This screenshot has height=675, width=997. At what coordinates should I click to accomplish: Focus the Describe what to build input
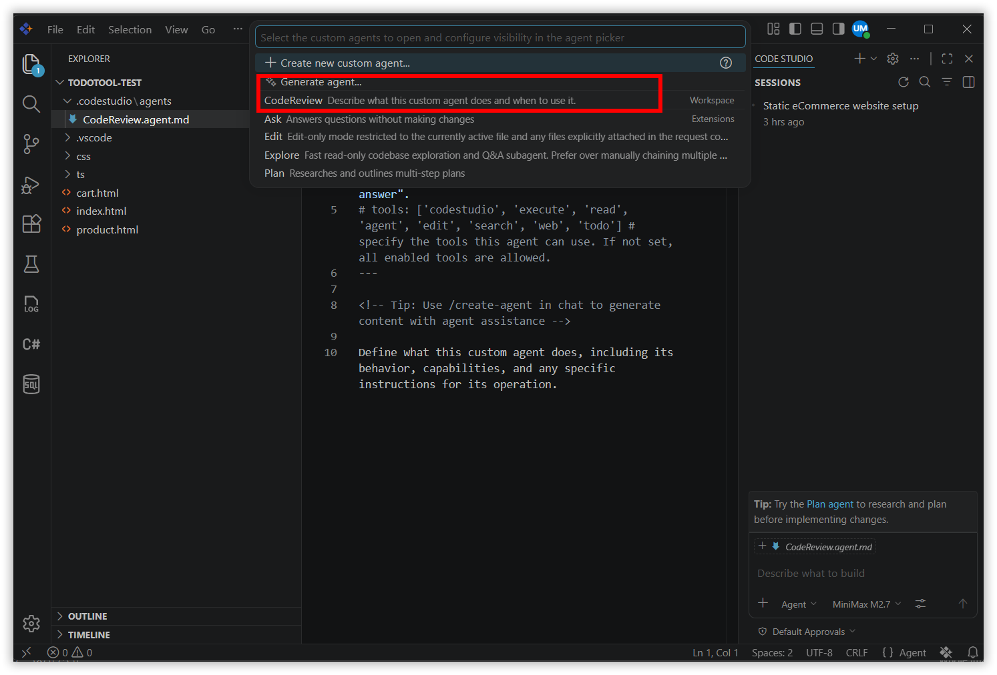click(863, 573)
